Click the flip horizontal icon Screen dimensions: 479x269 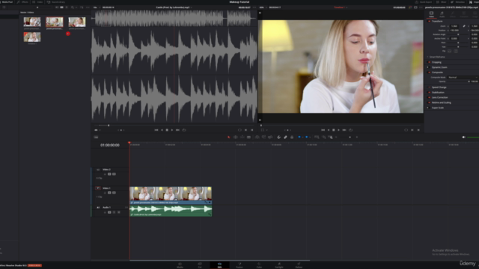coord(449,51)
